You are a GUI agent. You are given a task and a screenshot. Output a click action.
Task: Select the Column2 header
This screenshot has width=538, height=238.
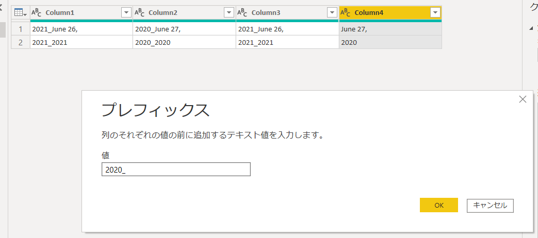(184, 13)
